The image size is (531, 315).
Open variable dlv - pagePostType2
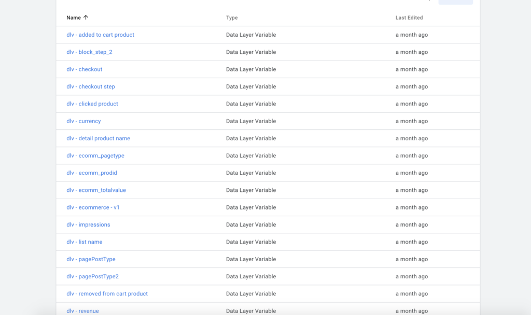[x=92, y=276]
